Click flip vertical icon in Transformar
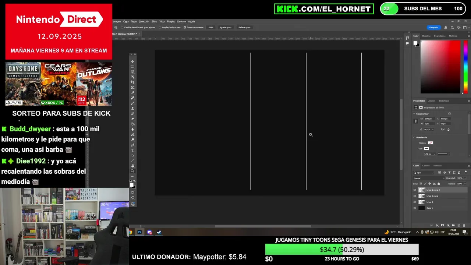 (449, 130)
